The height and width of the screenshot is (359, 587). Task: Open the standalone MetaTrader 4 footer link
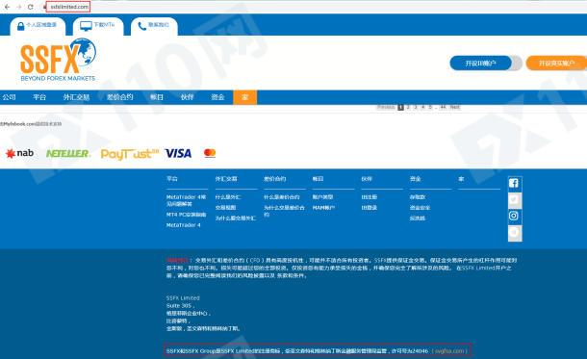184,225
